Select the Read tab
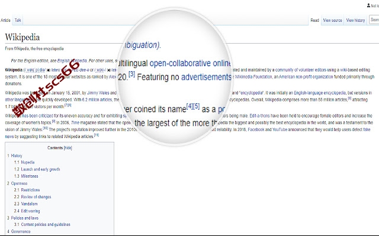The height and width of the screenshot is (236, 379). coord(314,20)
